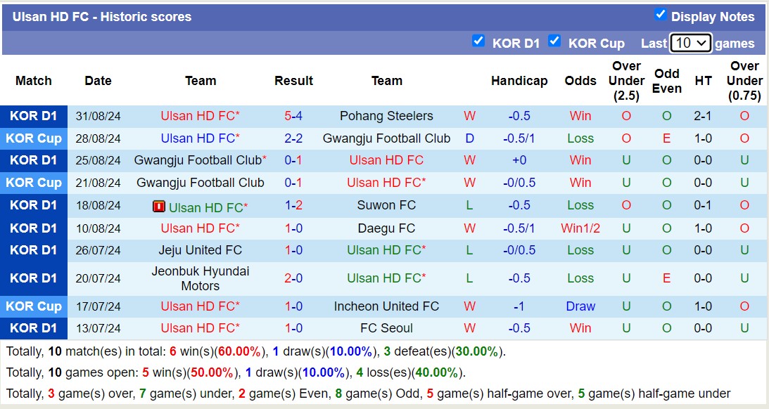Select the FC Seoul team link

point(386,328)
